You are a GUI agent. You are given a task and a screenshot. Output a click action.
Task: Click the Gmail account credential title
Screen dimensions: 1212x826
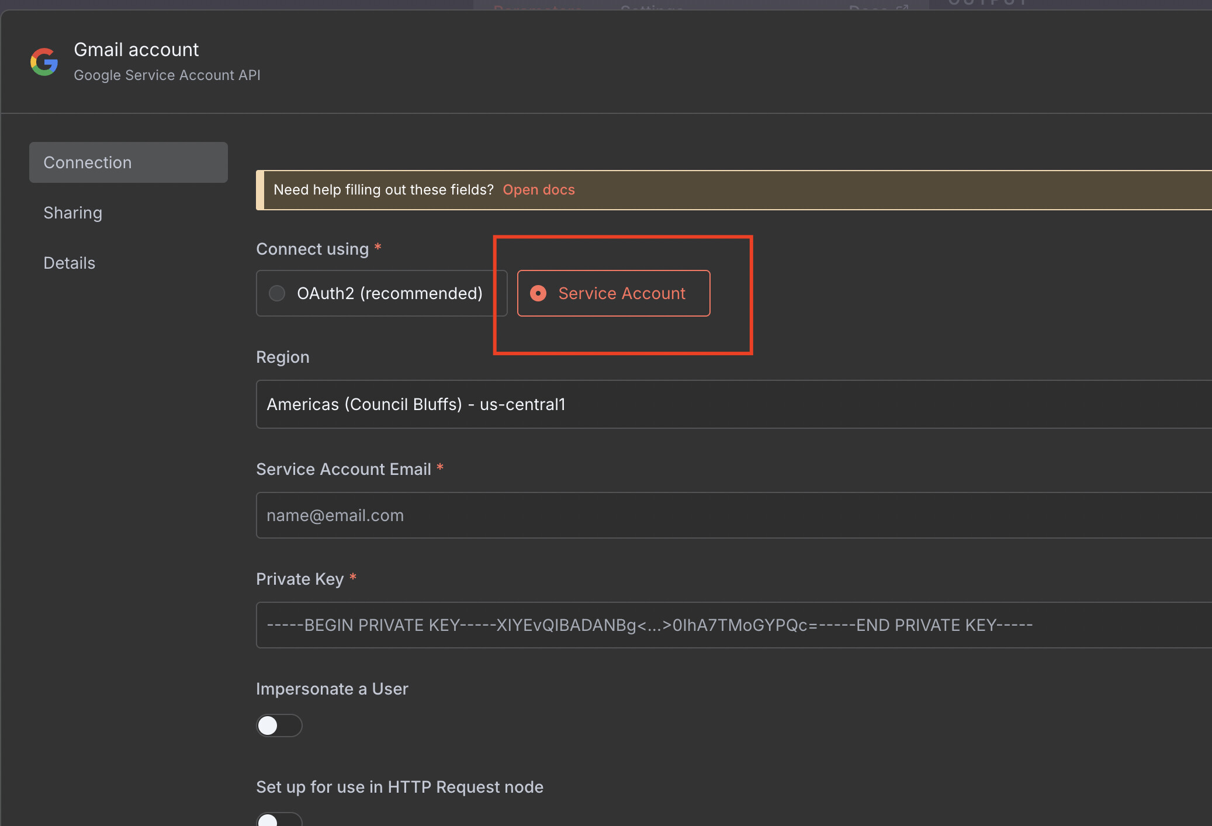[x=136, y=50]
